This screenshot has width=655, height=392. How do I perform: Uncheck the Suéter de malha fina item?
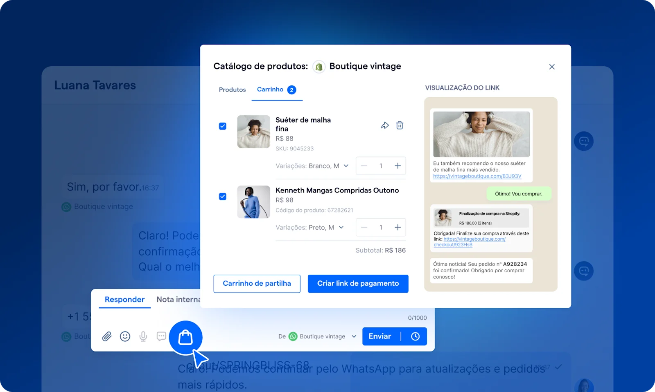(x=223, y=126)
